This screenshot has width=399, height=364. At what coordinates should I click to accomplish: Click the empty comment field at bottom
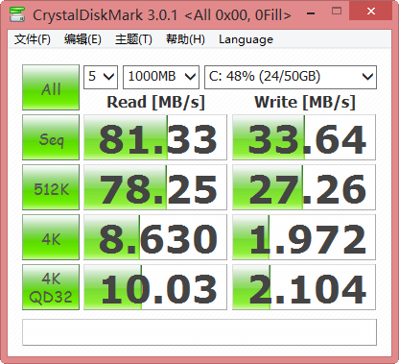[x=199, y=332]
